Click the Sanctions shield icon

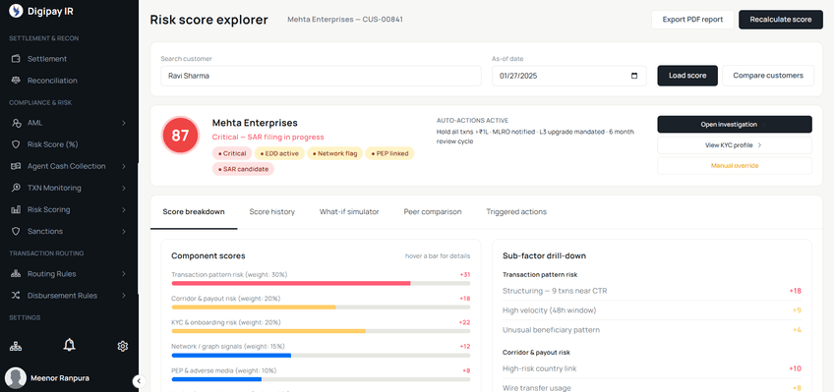16,232
